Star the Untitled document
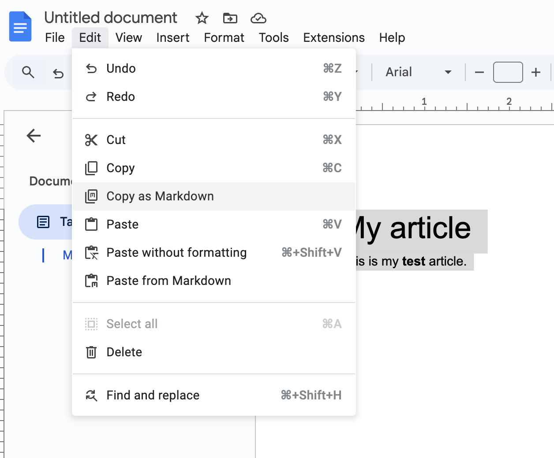The height and width of the screenshot is (458, 554). 202,18
